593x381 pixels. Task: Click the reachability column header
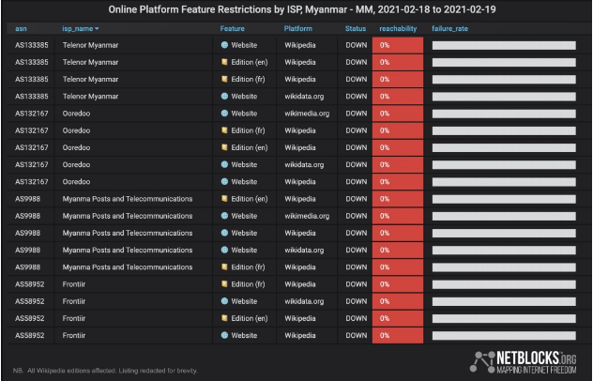pyautogui.click(x=398, y=29)
